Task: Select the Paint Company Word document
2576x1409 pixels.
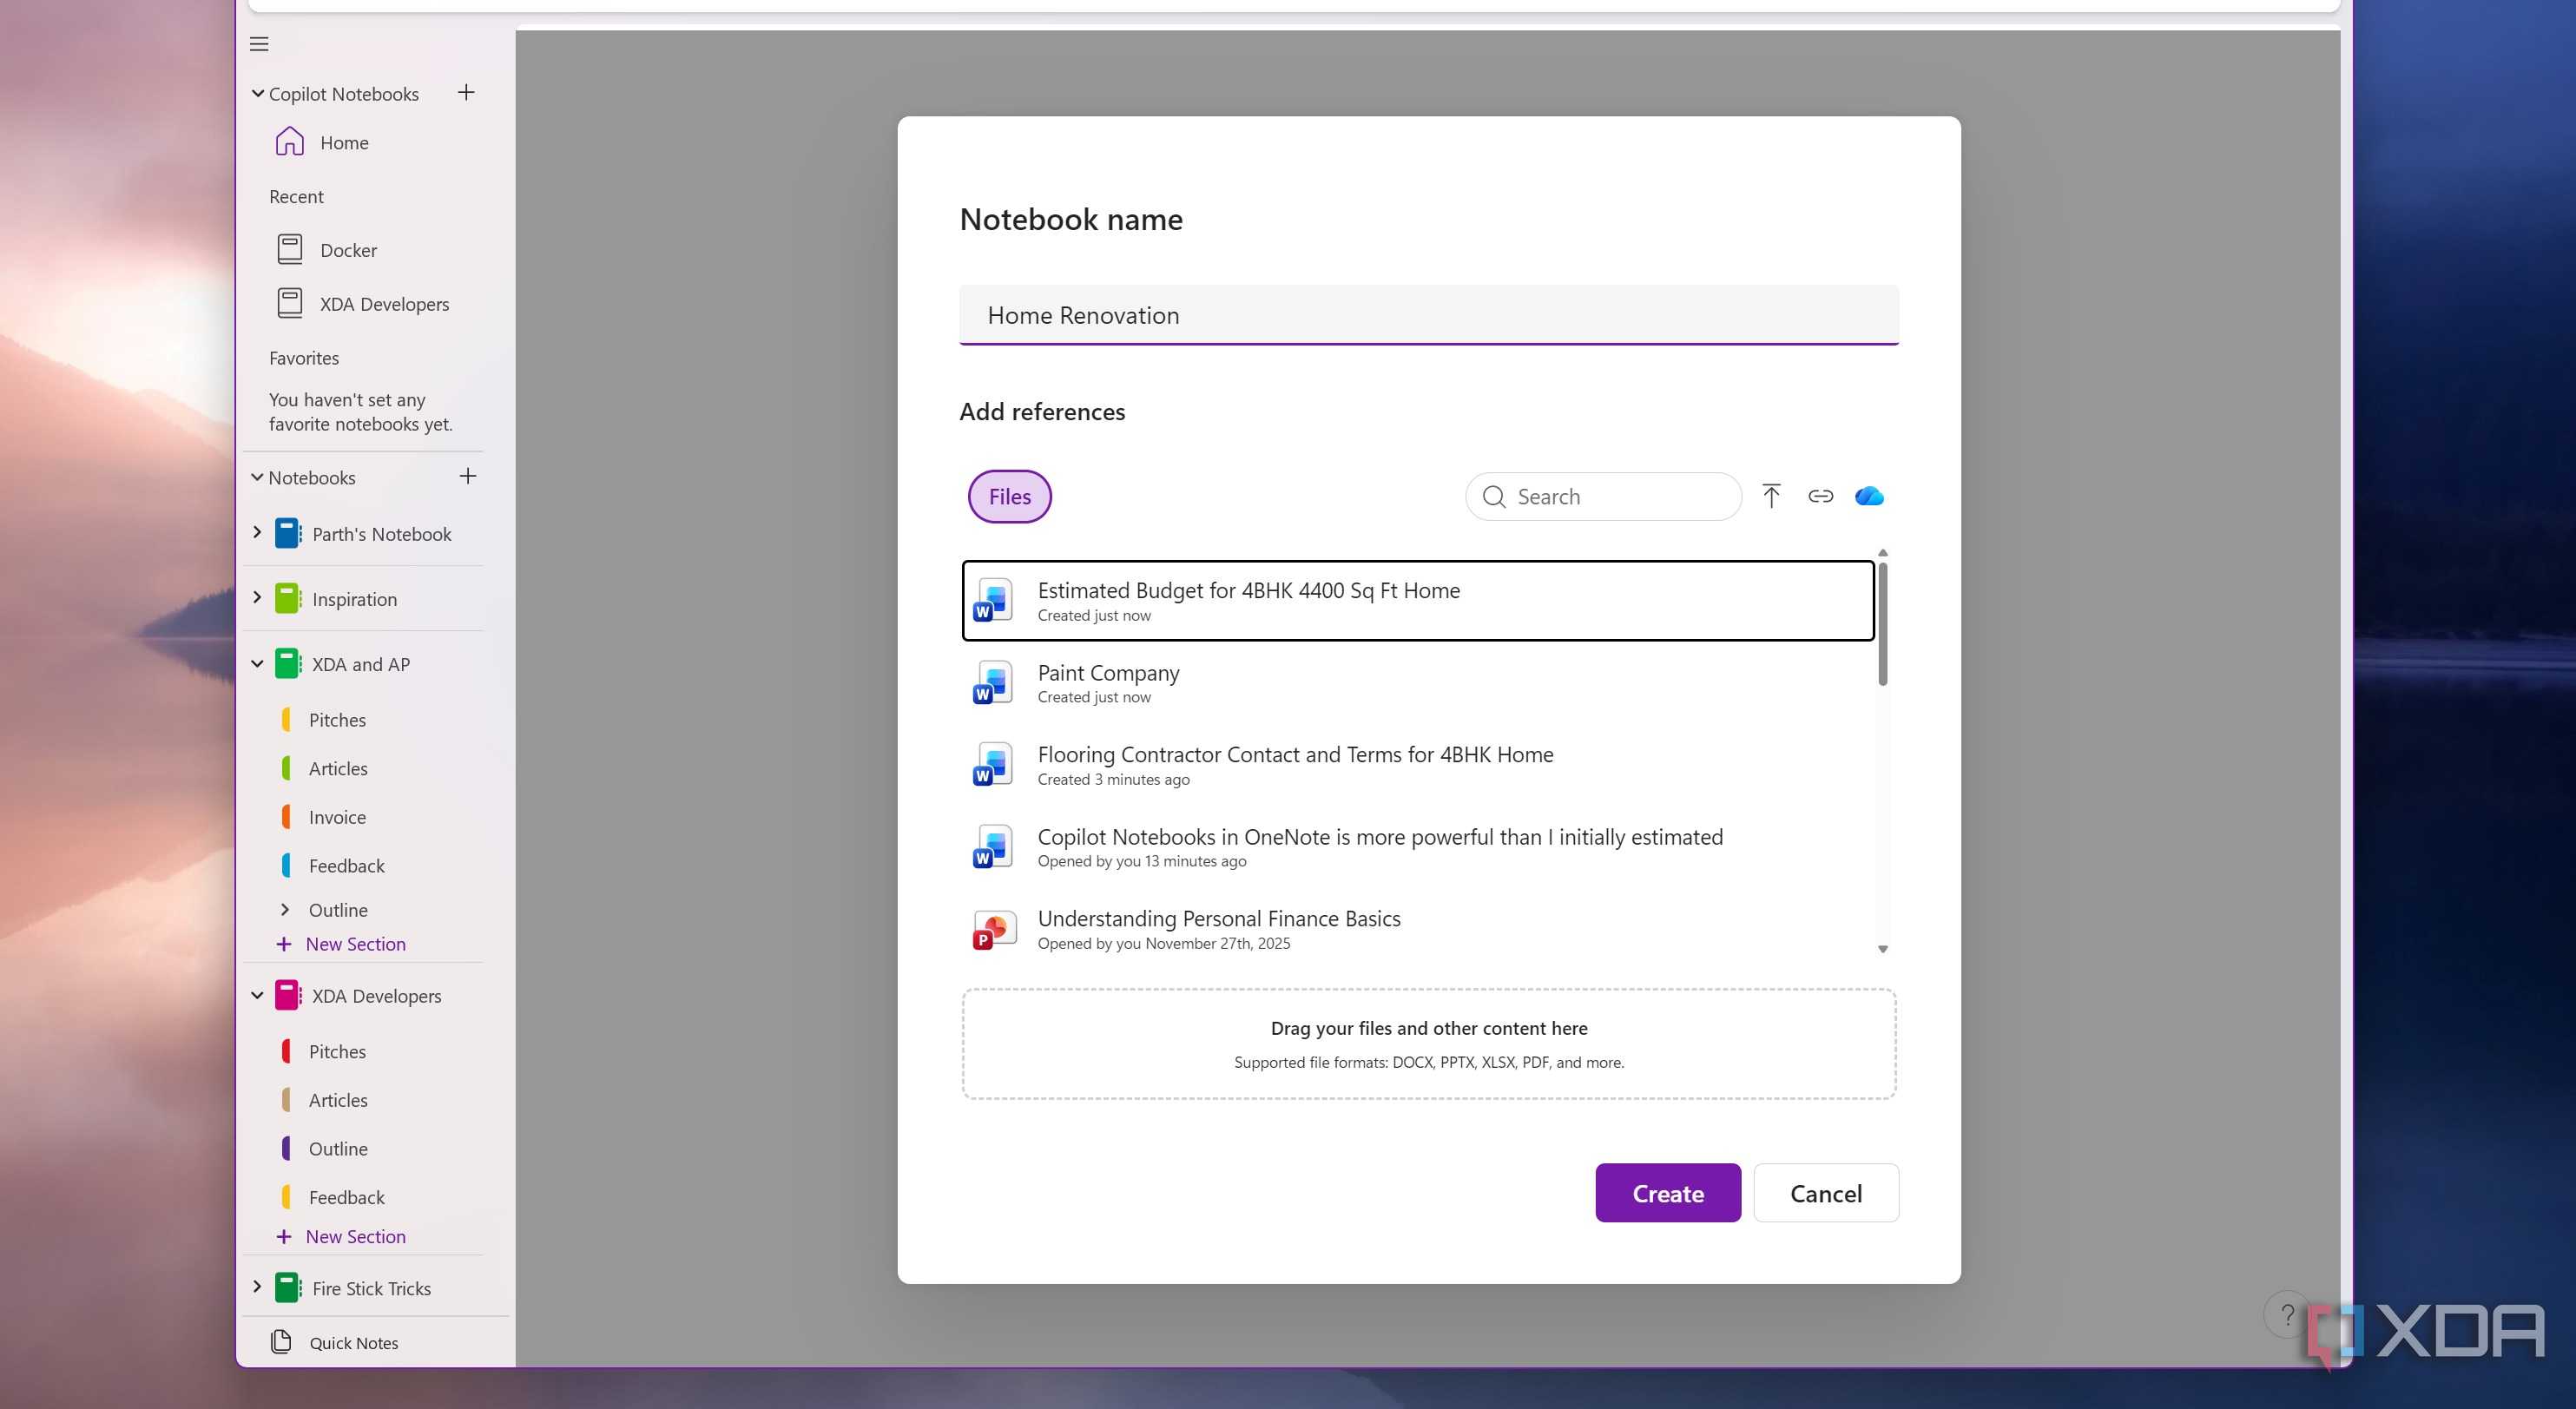Action: [1417, 683]
